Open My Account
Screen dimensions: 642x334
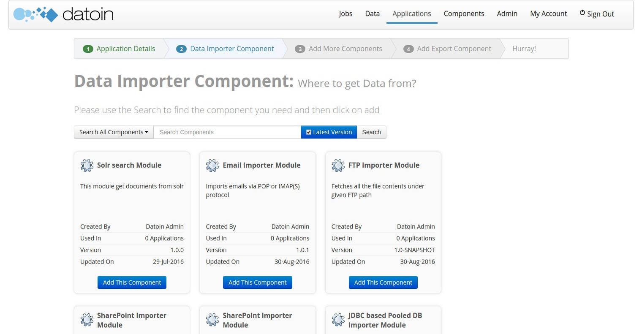549,14
